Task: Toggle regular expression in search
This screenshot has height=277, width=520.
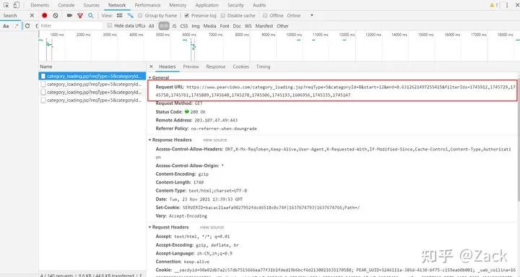Action: coord(17,26)
